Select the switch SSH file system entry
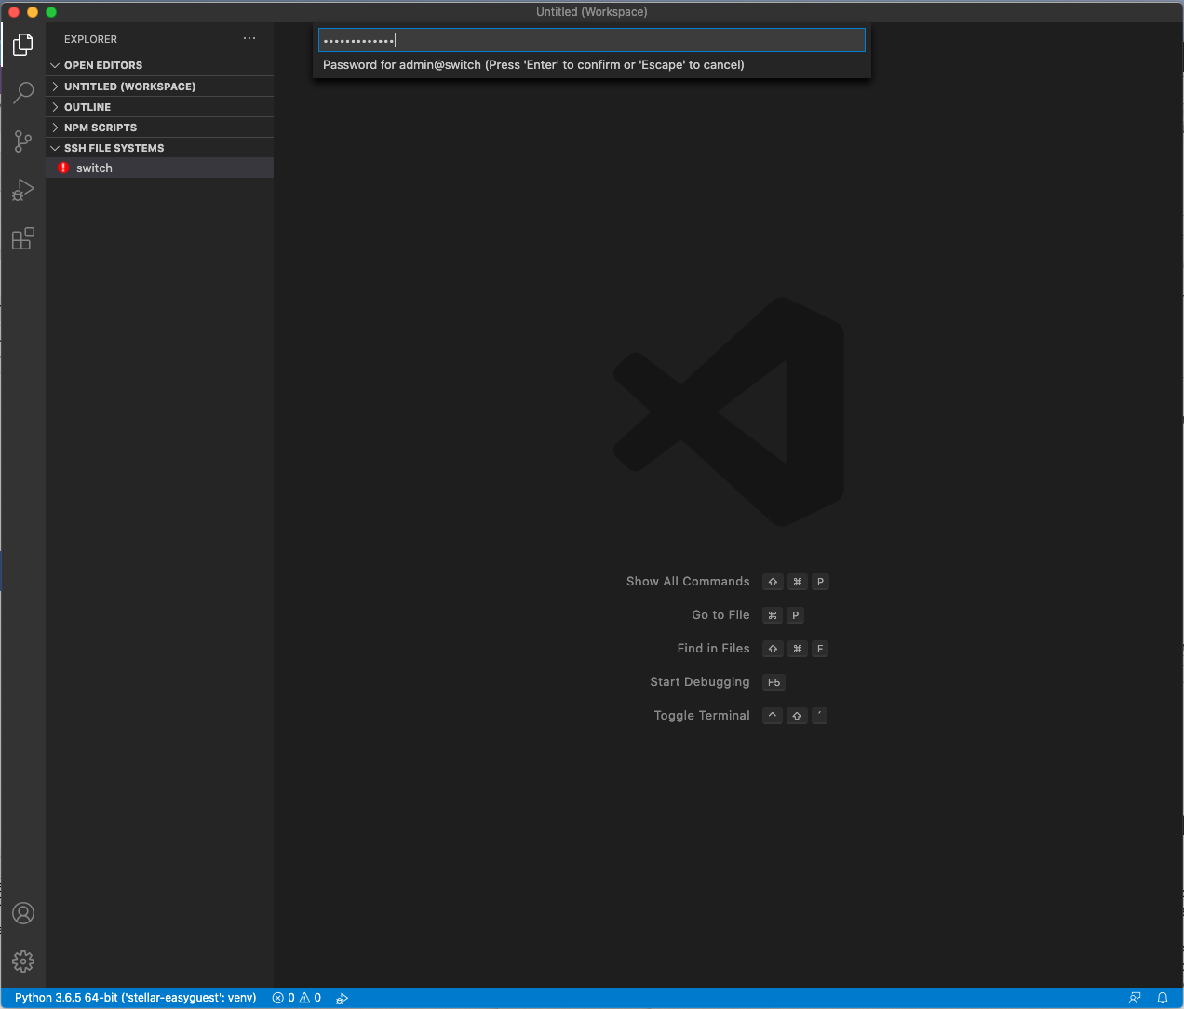 click(x=94, y=168)
